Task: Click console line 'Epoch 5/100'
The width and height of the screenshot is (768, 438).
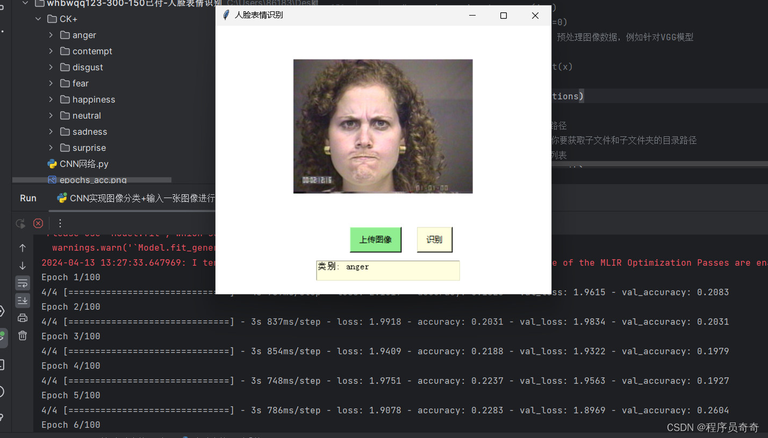Action: pyautogui.click(x=71, y=396)
